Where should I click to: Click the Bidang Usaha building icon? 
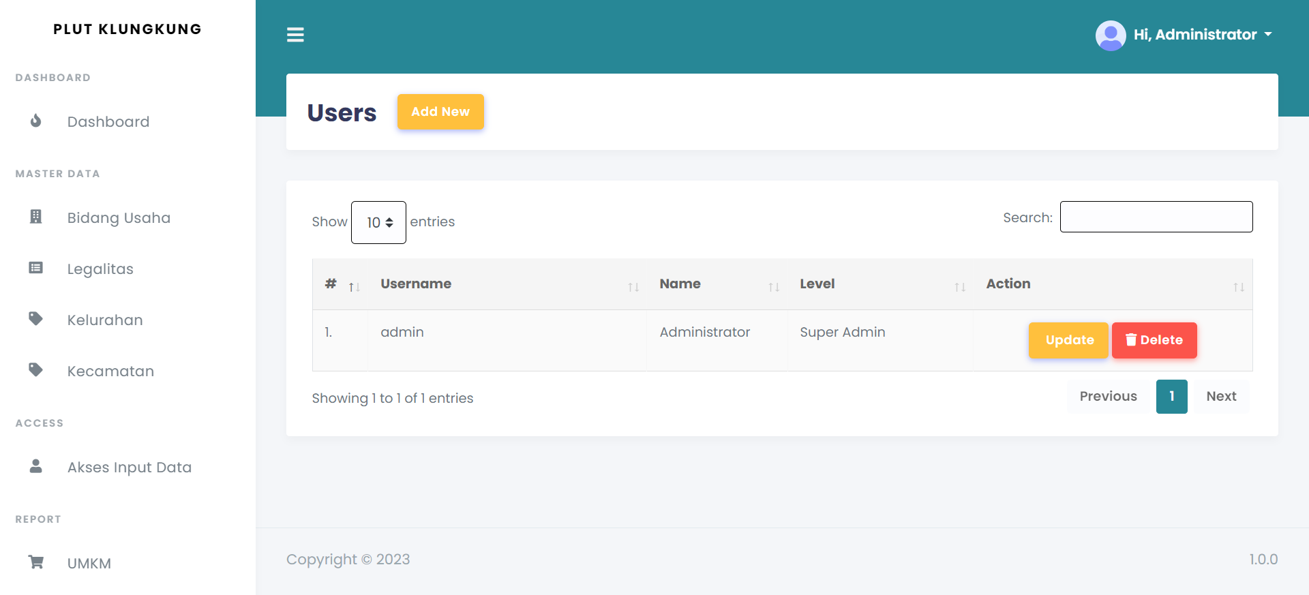(36, 217)
